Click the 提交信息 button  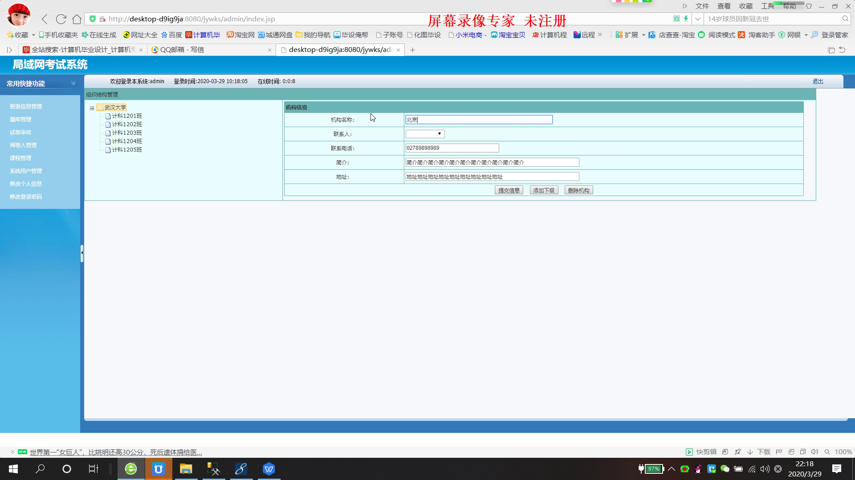pos(509,190)
